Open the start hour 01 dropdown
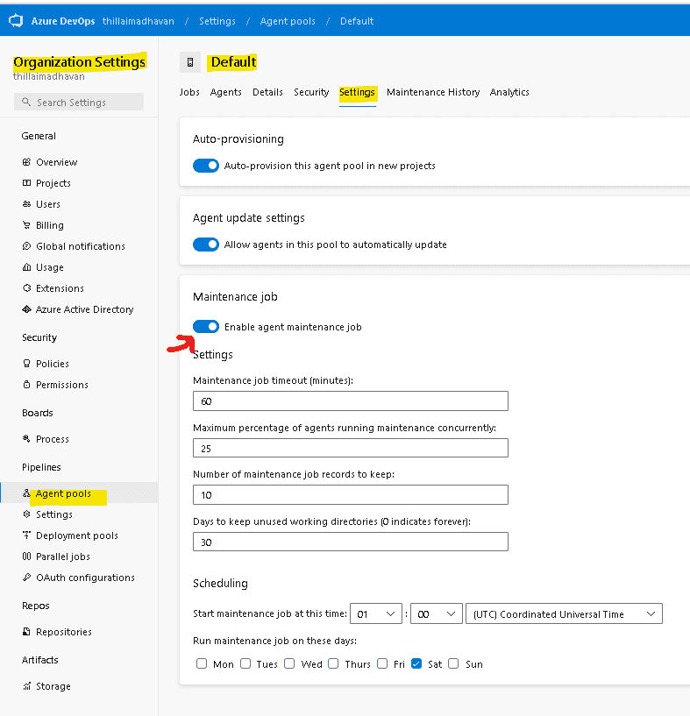Image resolution: width=690 pixels, height=716 pixels. point(376,613)
